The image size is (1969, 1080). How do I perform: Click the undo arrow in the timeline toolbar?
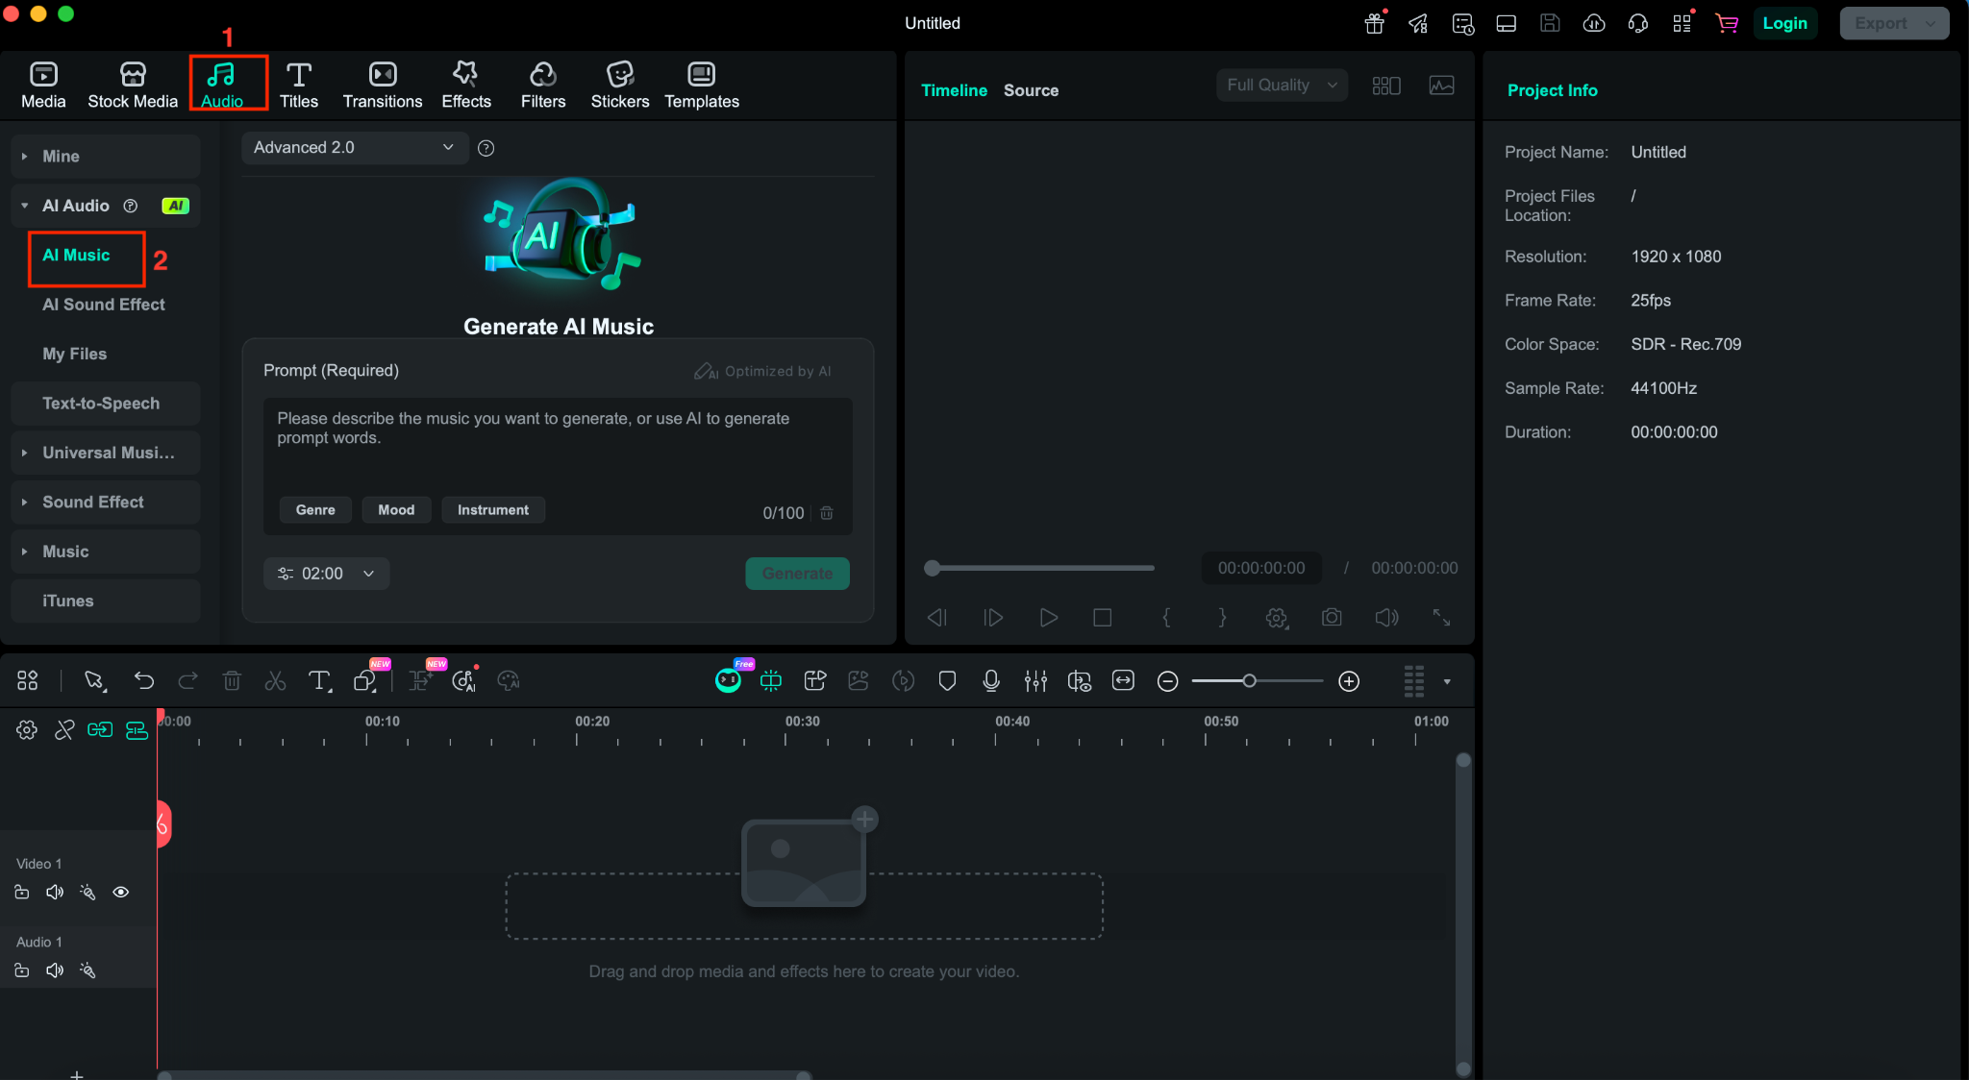click(x=144, y=681)
